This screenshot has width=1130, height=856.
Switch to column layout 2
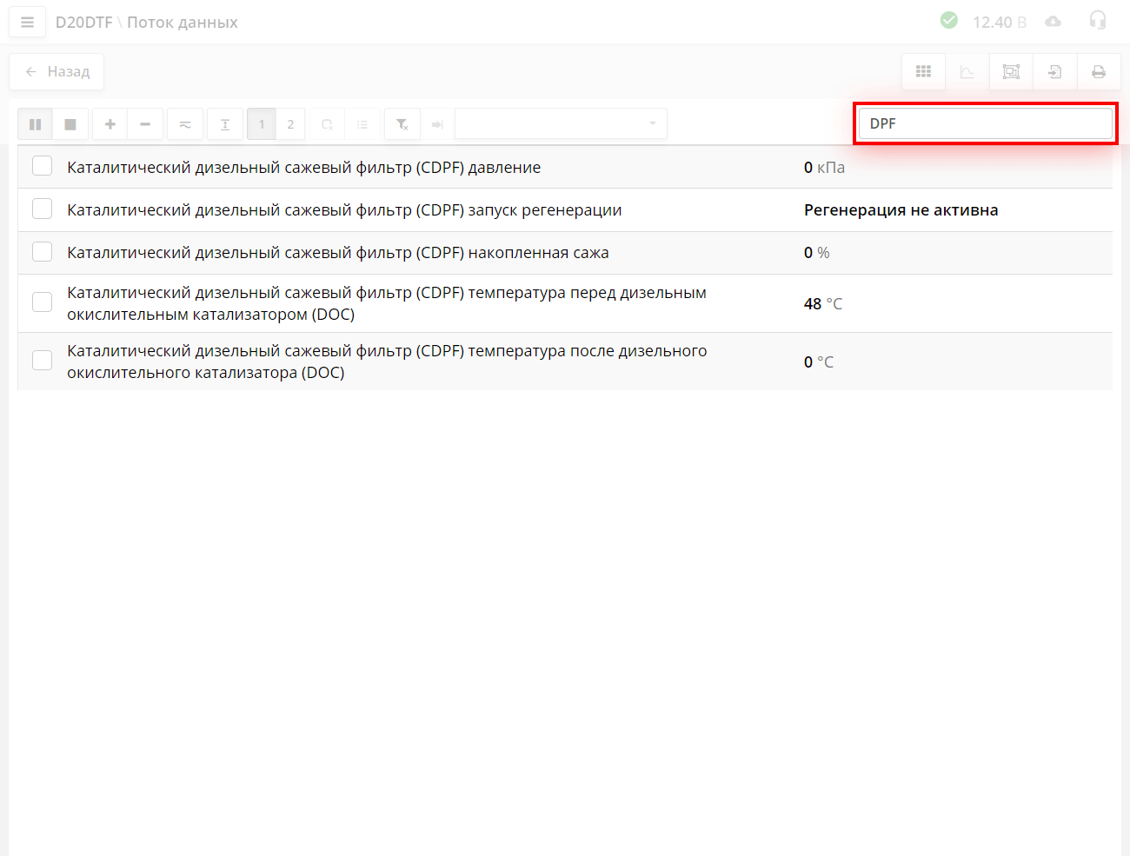point(290,124)
